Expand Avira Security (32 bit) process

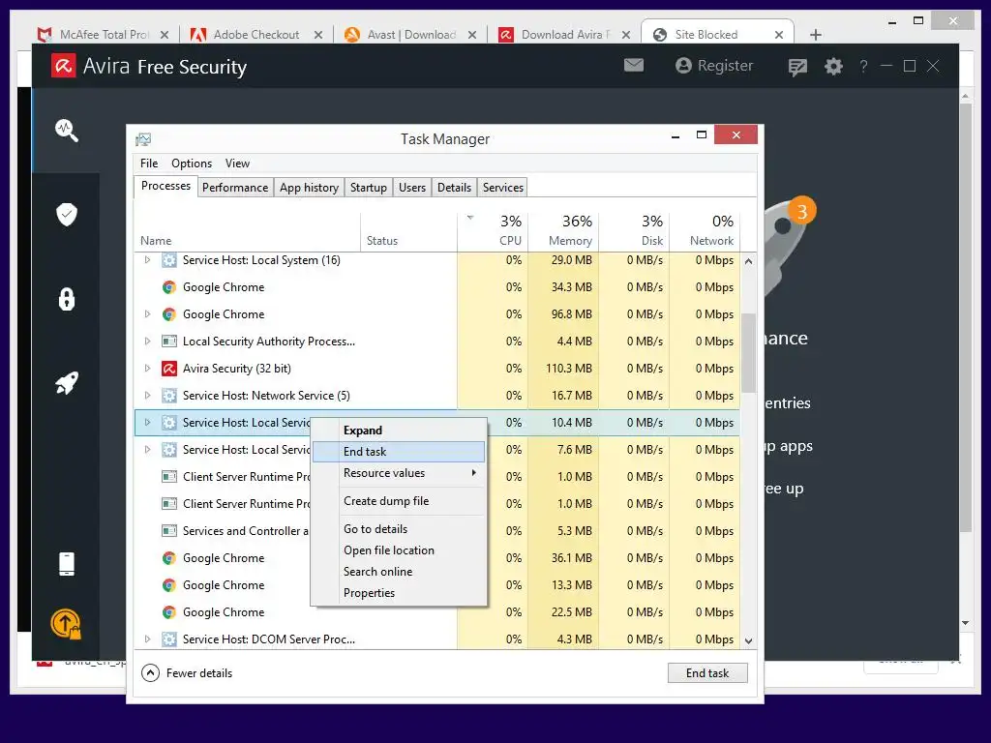click(x=147, y=369)
